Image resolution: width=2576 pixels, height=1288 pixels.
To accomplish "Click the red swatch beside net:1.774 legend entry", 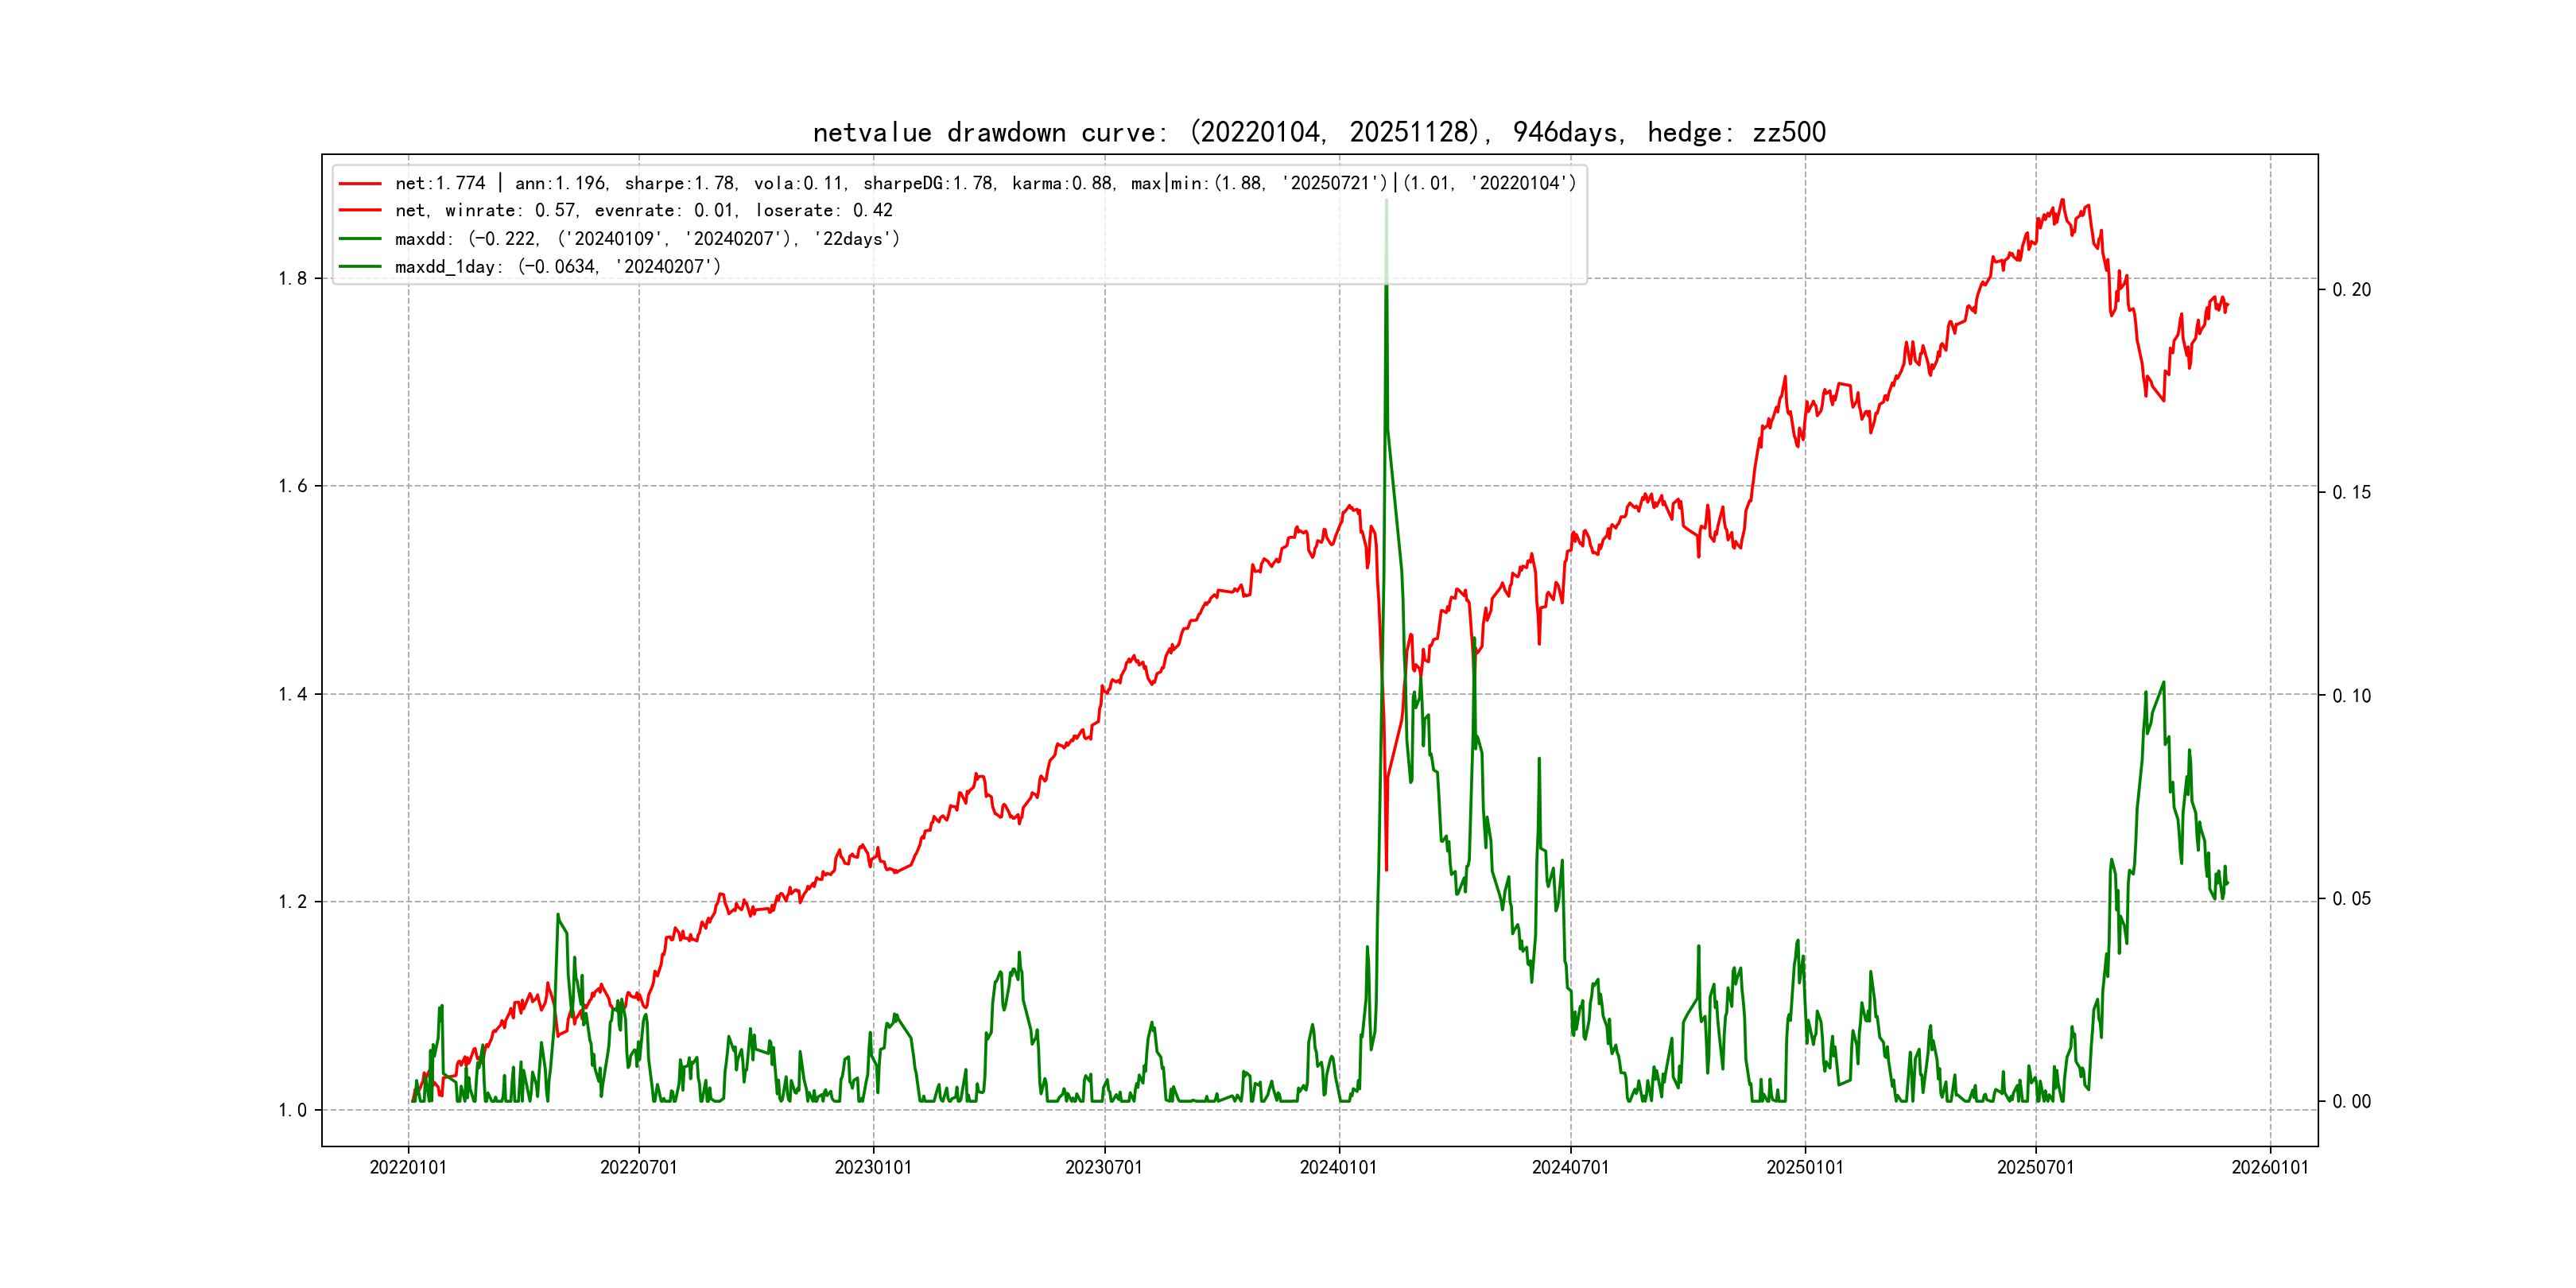I will pos(360,183).
